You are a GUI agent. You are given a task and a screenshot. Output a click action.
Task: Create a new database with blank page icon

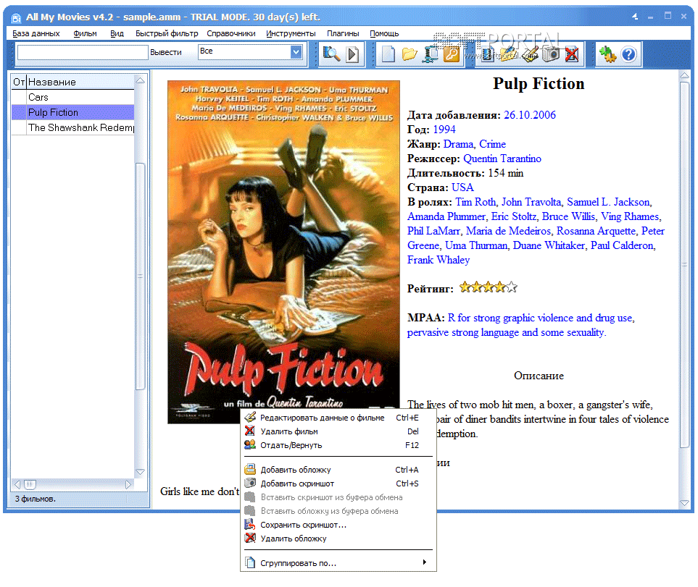click(389, 54)
